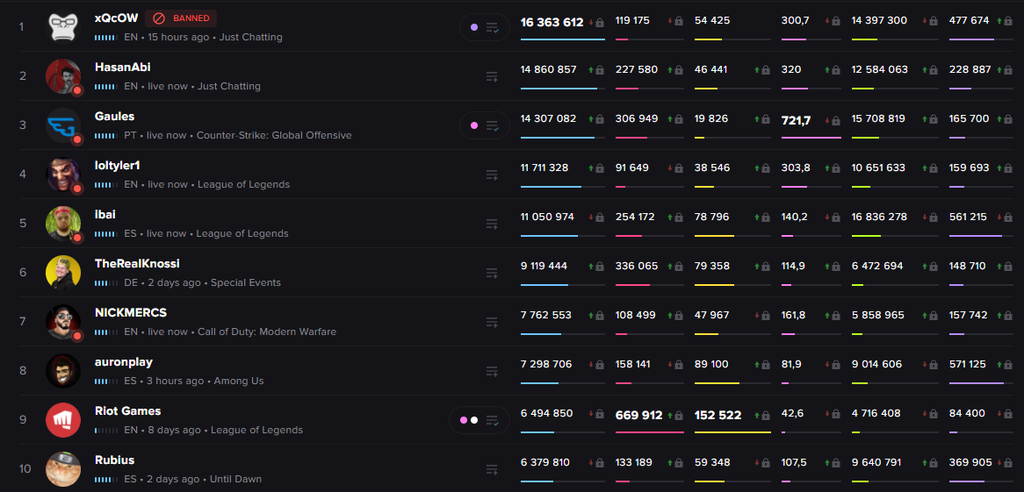This screenshot has height=492, width=1024.
Task: Click the red down arrow next to 16 363 612
Action: (591, 23)
